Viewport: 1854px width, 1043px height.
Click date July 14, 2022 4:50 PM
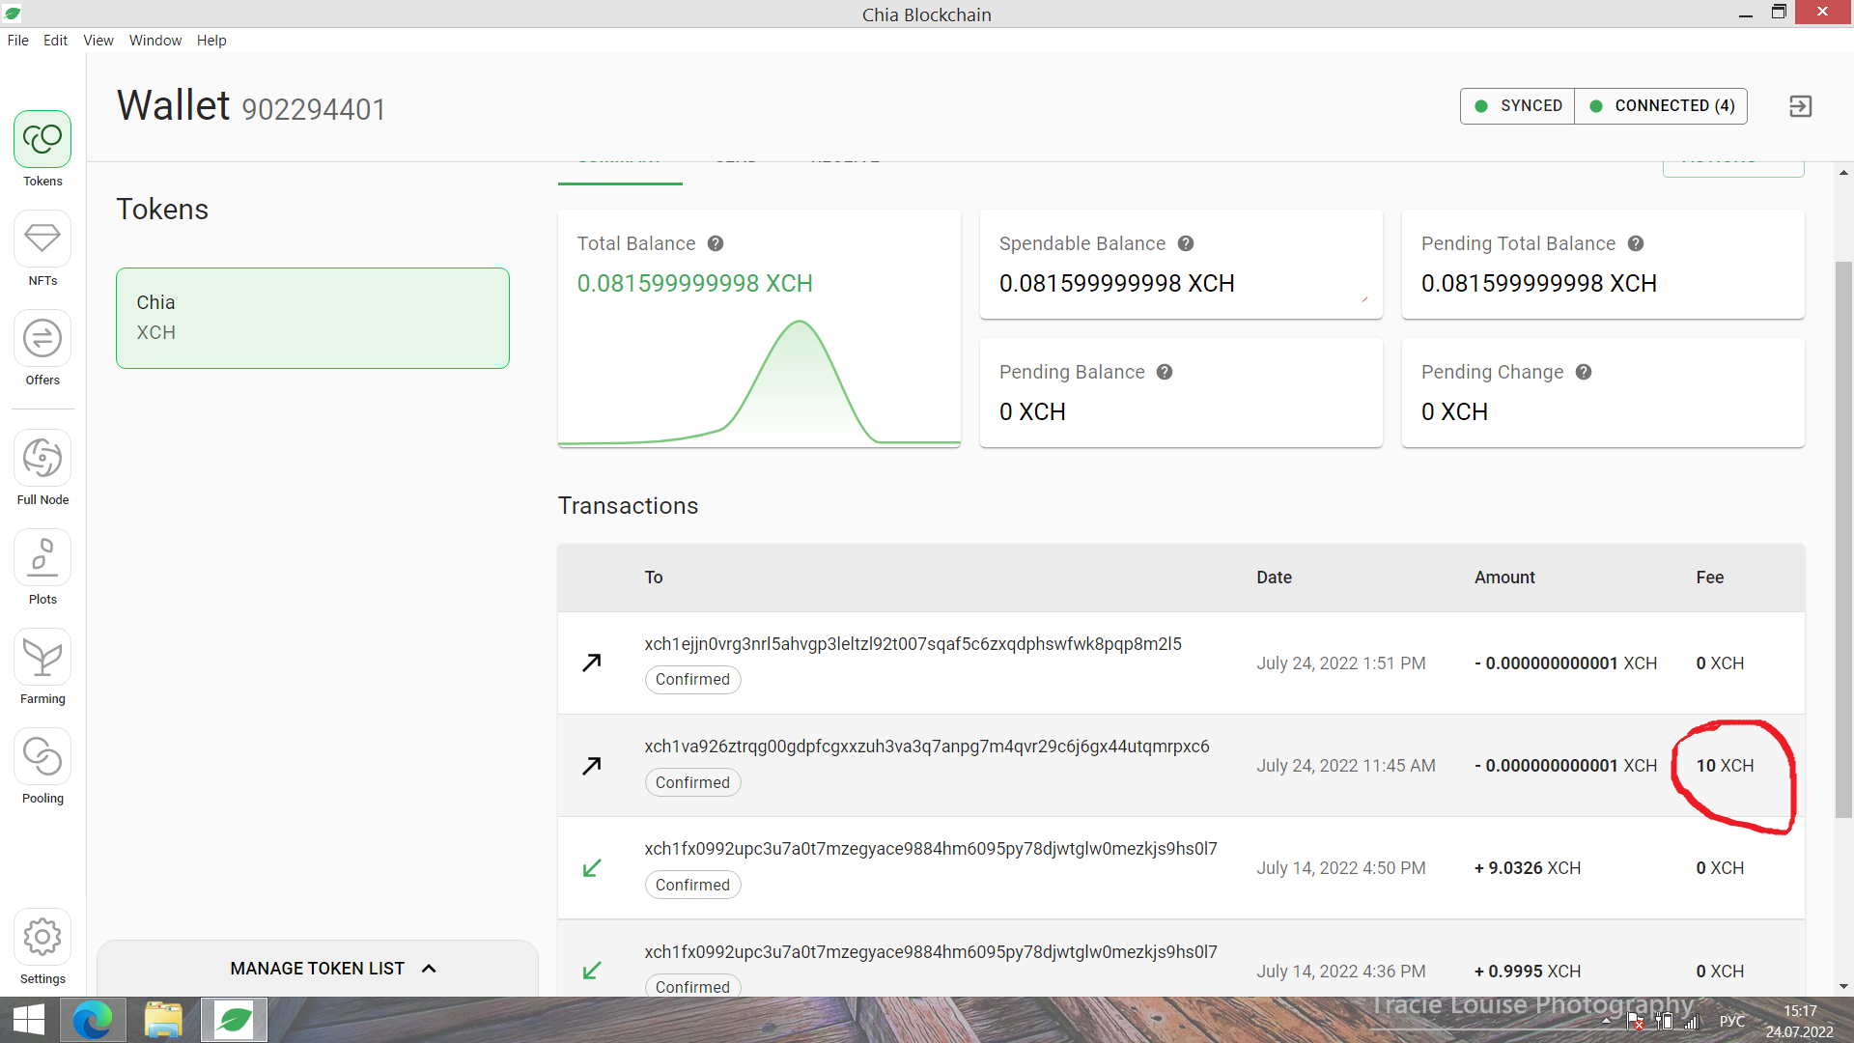[1340, 868]
